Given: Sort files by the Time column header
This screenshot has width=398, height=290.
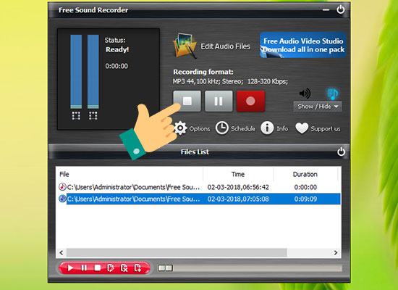Looking at the screenshot, I should (x=238, y=174).
